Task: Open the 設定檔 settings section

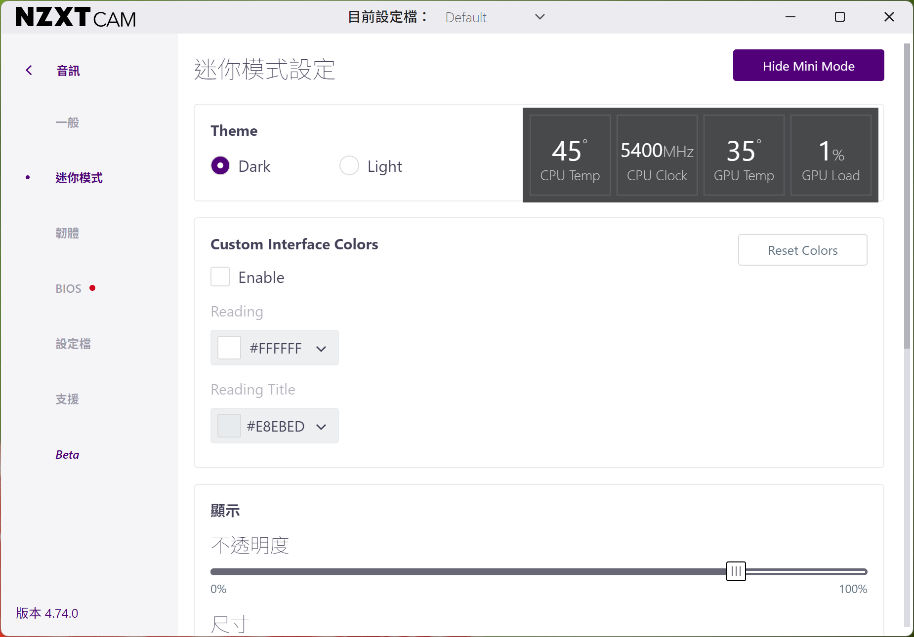Action: tap(73, 344)
